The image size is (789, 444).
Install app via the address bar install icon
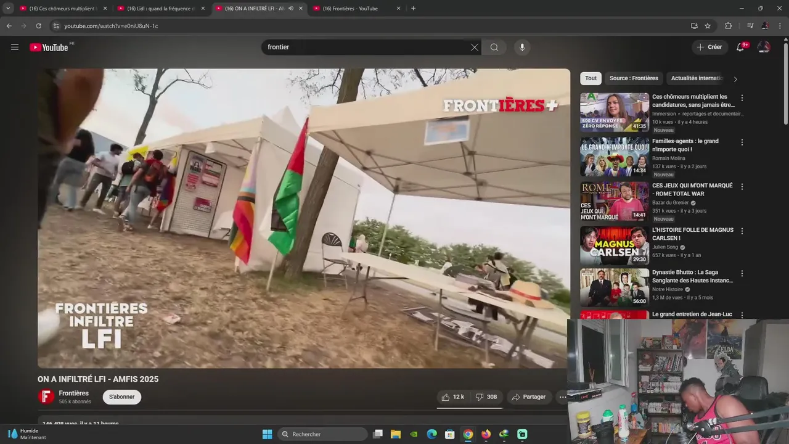tap(694, 26)
